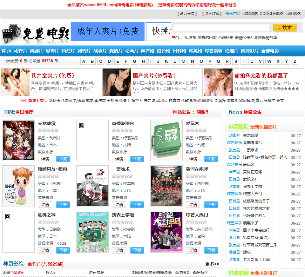Open the 首页 nav menu item
Viewport: 305px width, 277px height.
click(x=6, y=51)
